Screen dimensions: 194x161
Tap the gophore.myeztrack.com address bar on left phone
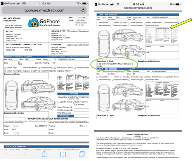[44, 10]
